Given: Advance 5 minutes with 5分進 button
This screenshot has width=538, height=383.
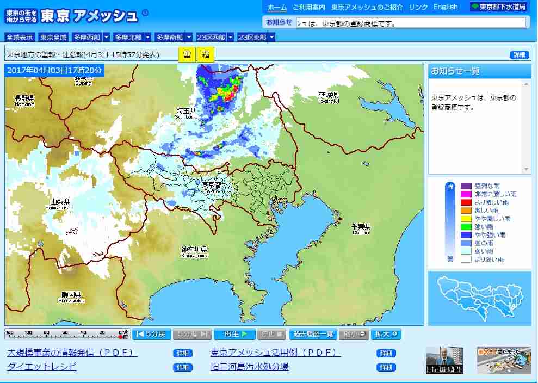Looking at the screenshot, I should [x=192, y=334].
